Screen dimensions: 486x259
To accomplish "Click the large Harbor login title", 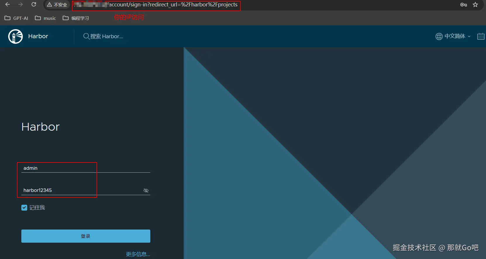I will [x=40, y=127].
